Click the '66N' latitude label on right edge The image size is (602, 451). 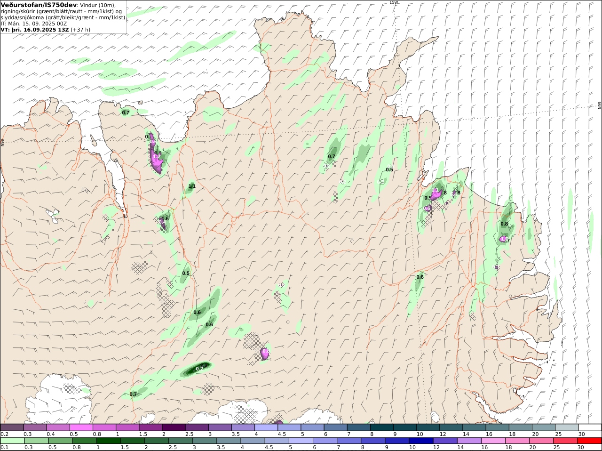coord(600,105)
